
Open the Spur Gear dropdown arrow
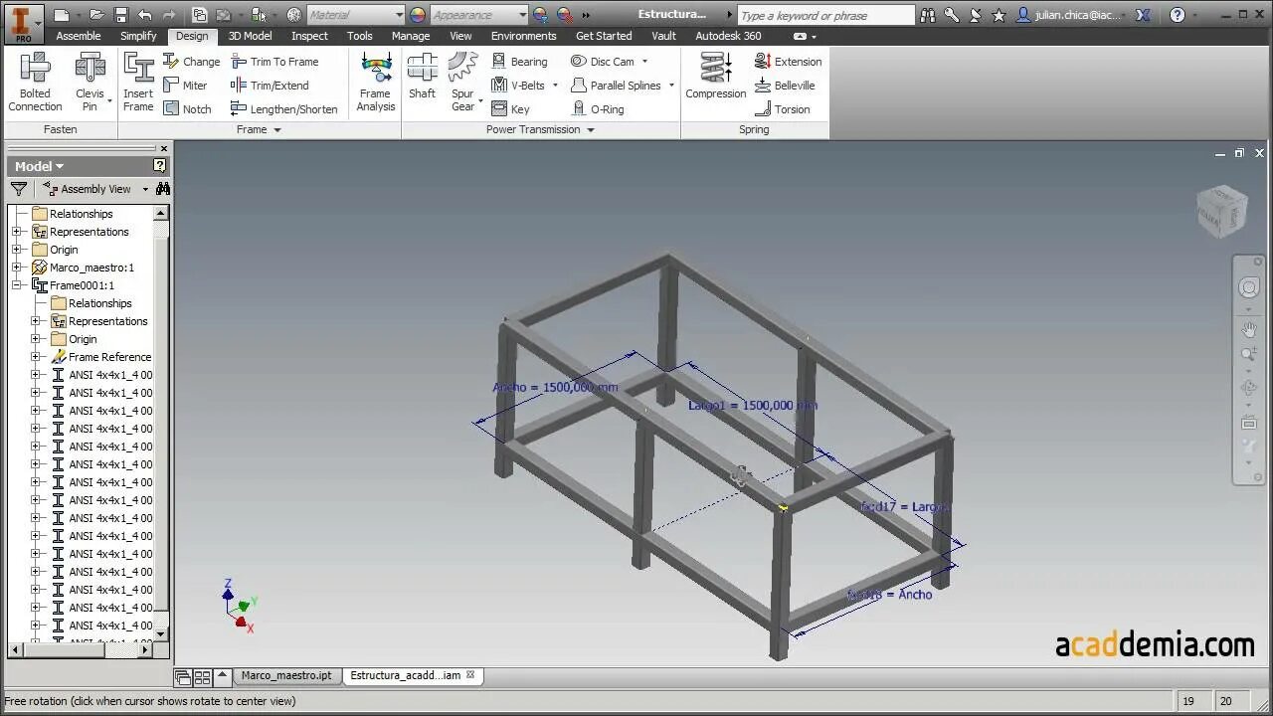(x=480, y=101)
